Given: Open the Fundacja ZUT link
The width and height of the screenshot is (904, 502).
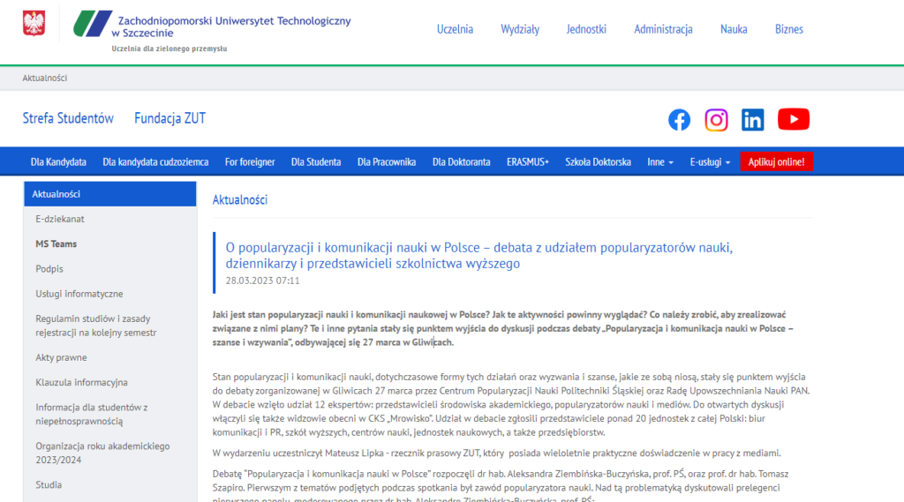Looking at the screenshot, I should (x=169, y=118).
